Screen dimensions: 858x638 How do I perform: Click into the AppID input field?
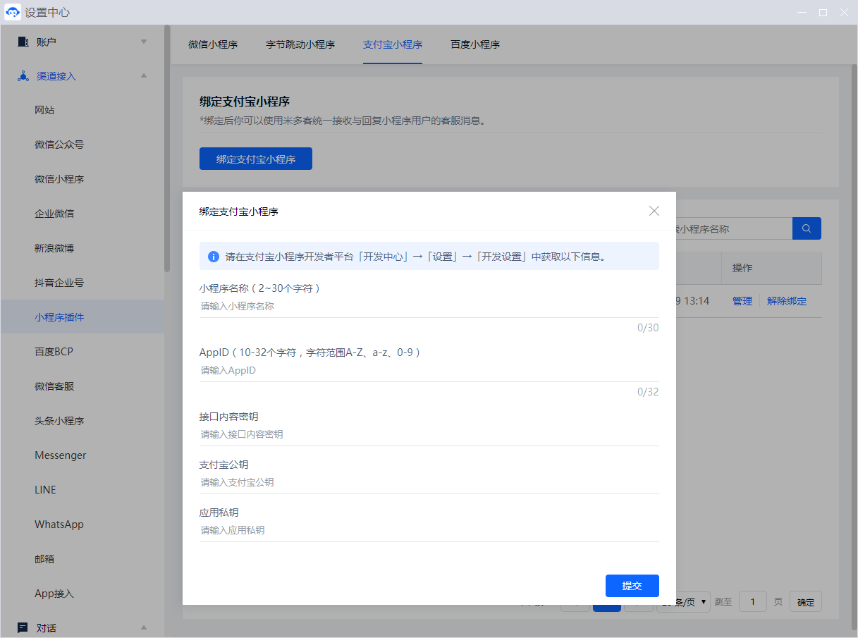[429, 371]
